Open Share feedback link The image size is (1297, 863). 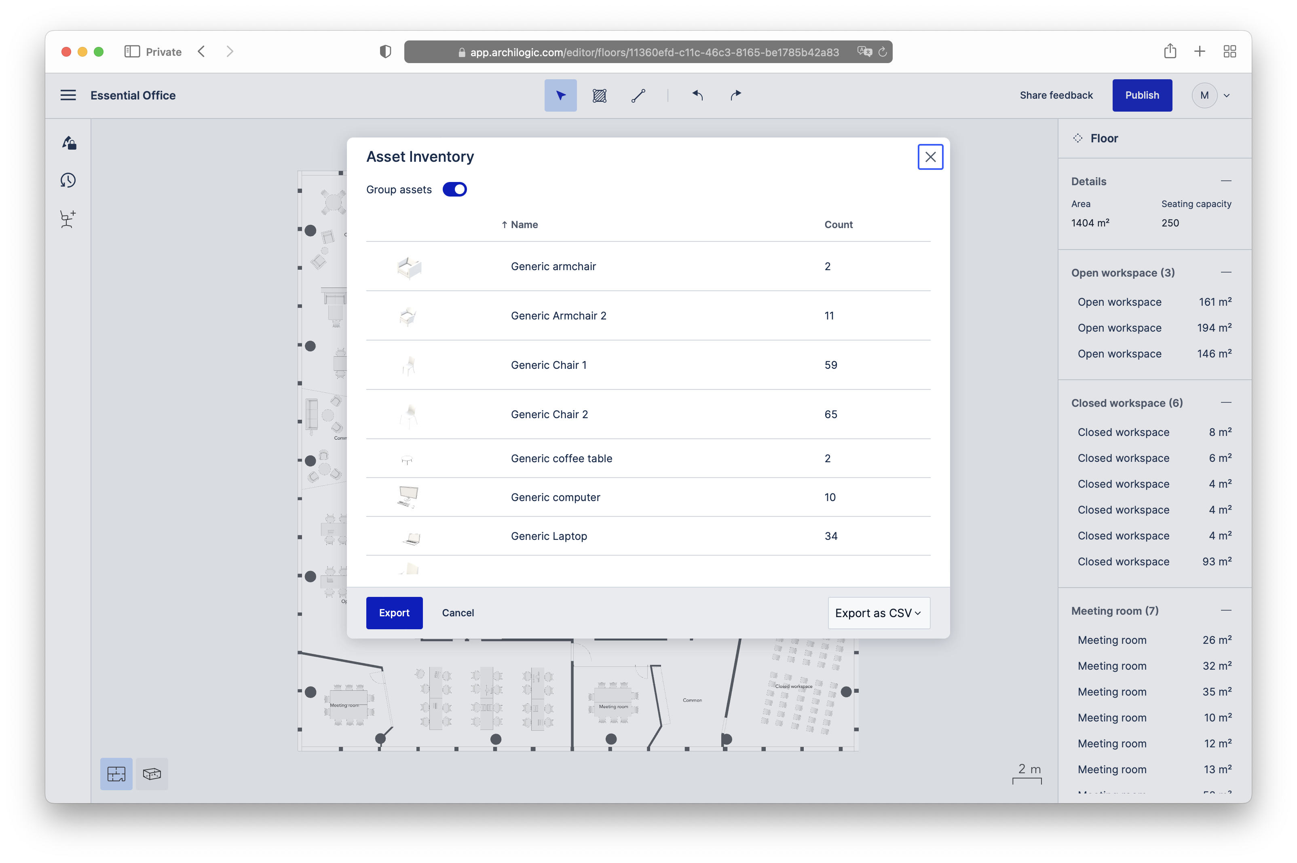pyautogui.click(x=1056, y=95)
